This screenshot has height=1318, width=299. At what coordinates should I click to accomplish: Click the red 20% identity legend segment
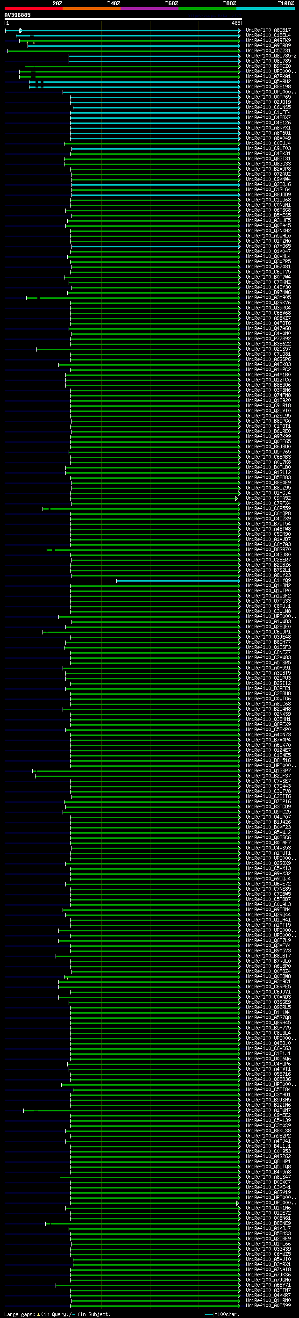click(33, 8)
